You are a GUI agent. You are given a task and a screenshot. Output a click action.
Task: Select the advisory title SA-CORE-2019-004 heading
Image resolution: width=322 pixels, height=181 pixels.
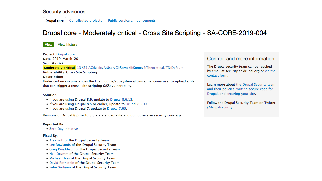155,33
